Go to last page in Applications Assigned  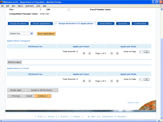point(117,53)
